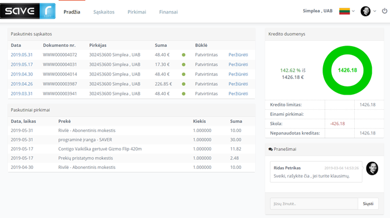View invoice WWW000003987 via Peržiūrėti
Viewport: 390px width, 218px height.
(238, 84)
